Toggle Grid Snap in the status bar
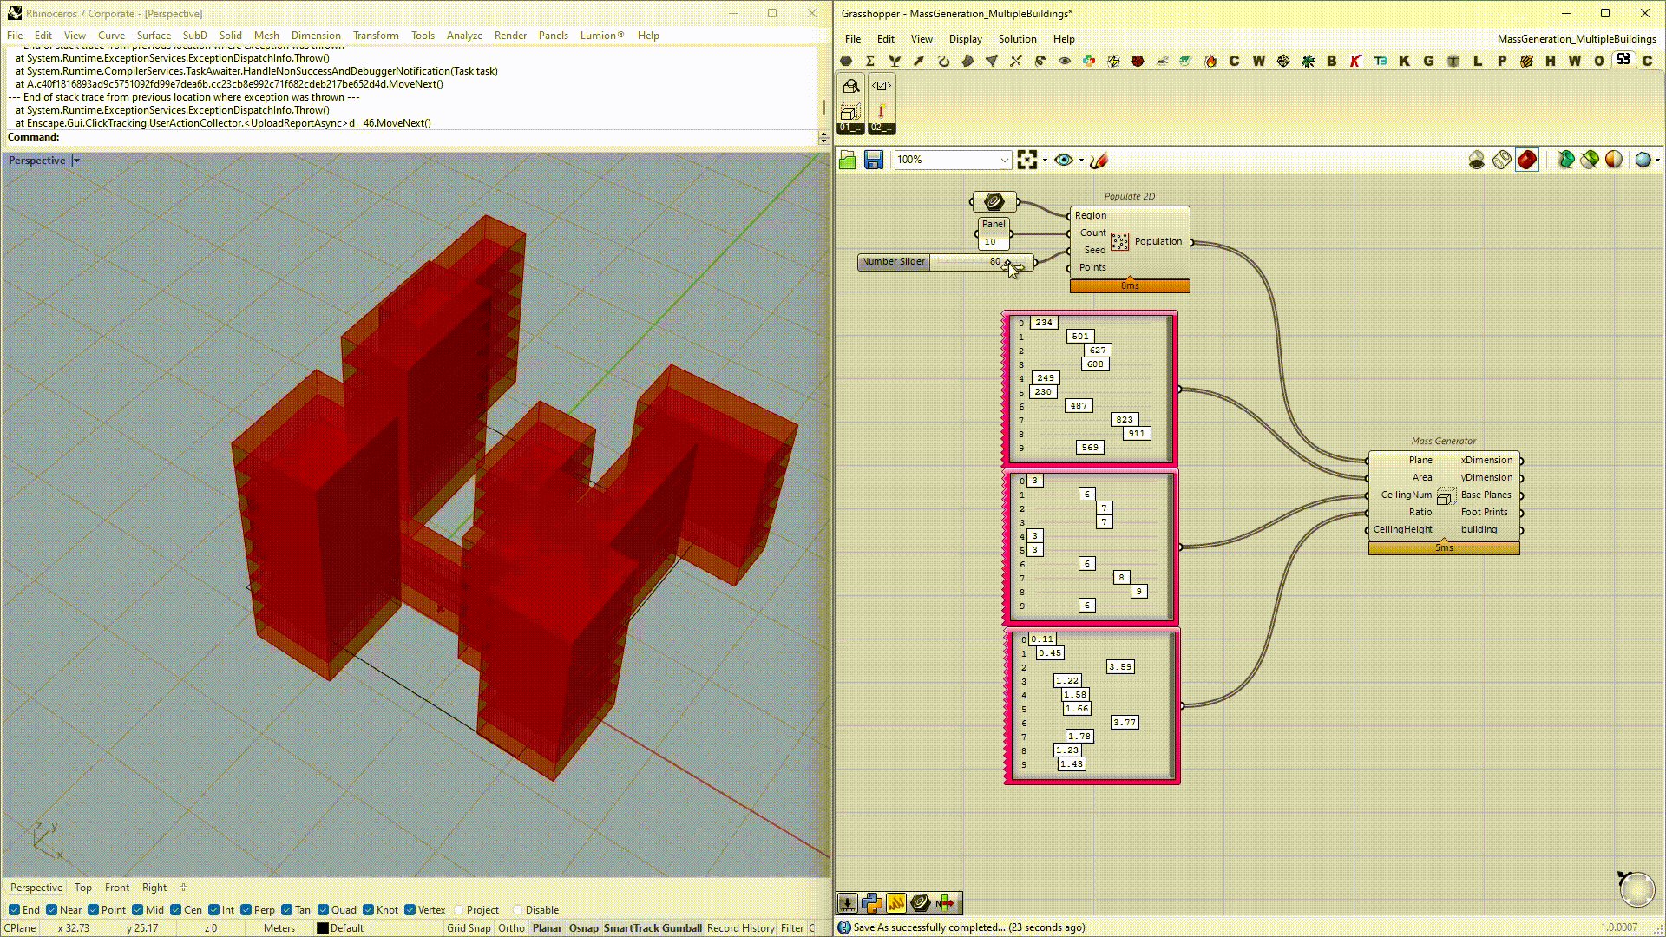 click(x=469, y=928)
